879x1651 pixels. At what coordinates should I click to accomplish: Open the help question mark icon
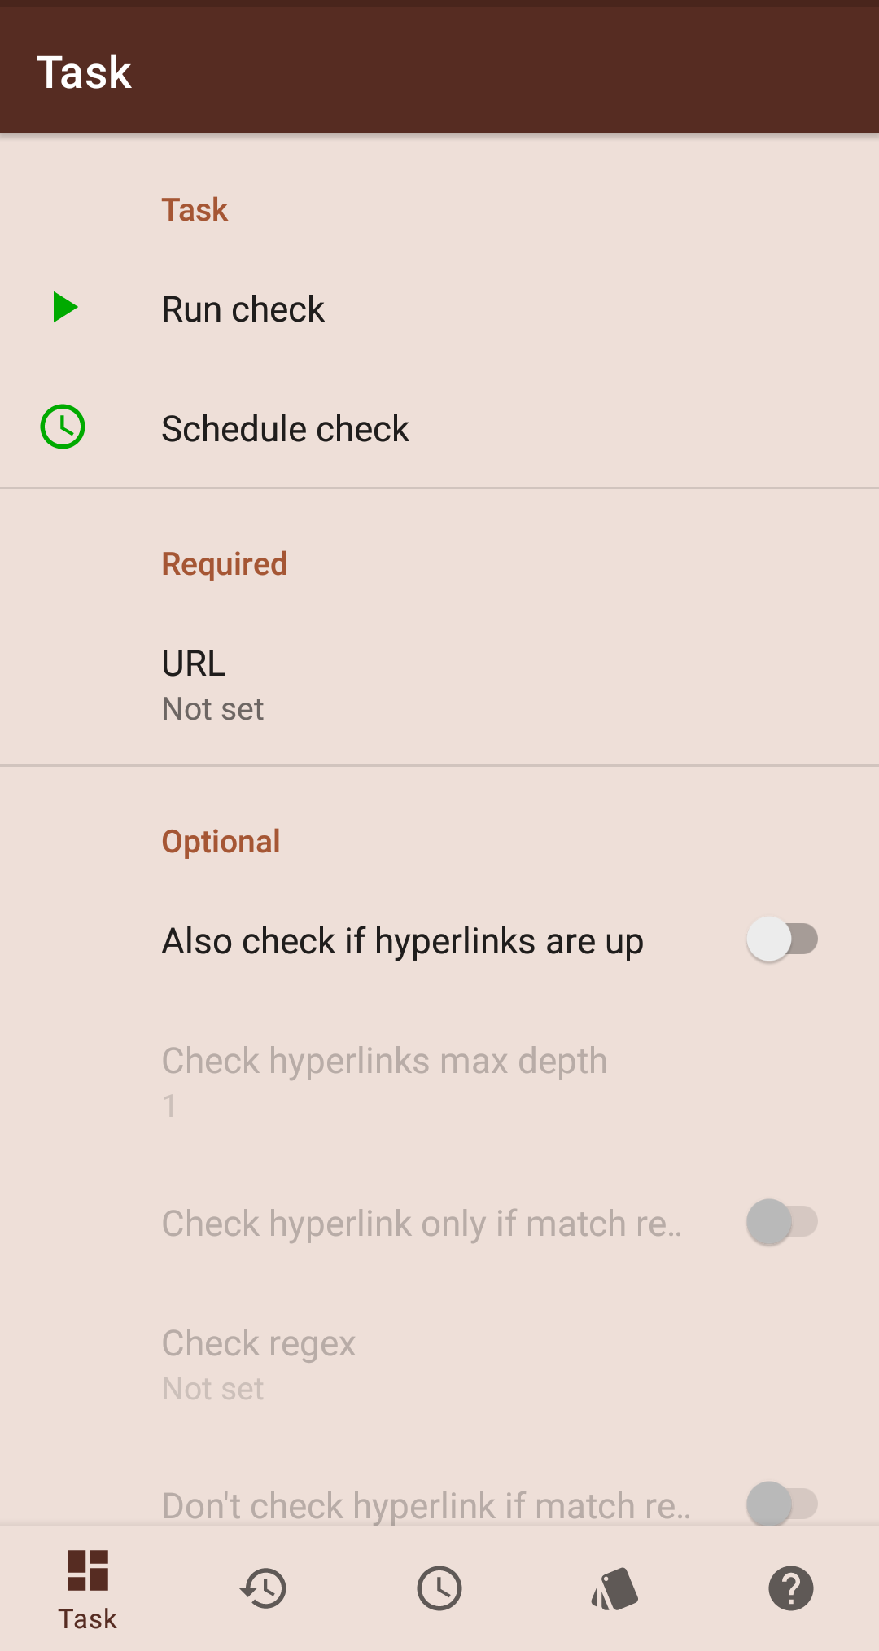coord(790,1588)
